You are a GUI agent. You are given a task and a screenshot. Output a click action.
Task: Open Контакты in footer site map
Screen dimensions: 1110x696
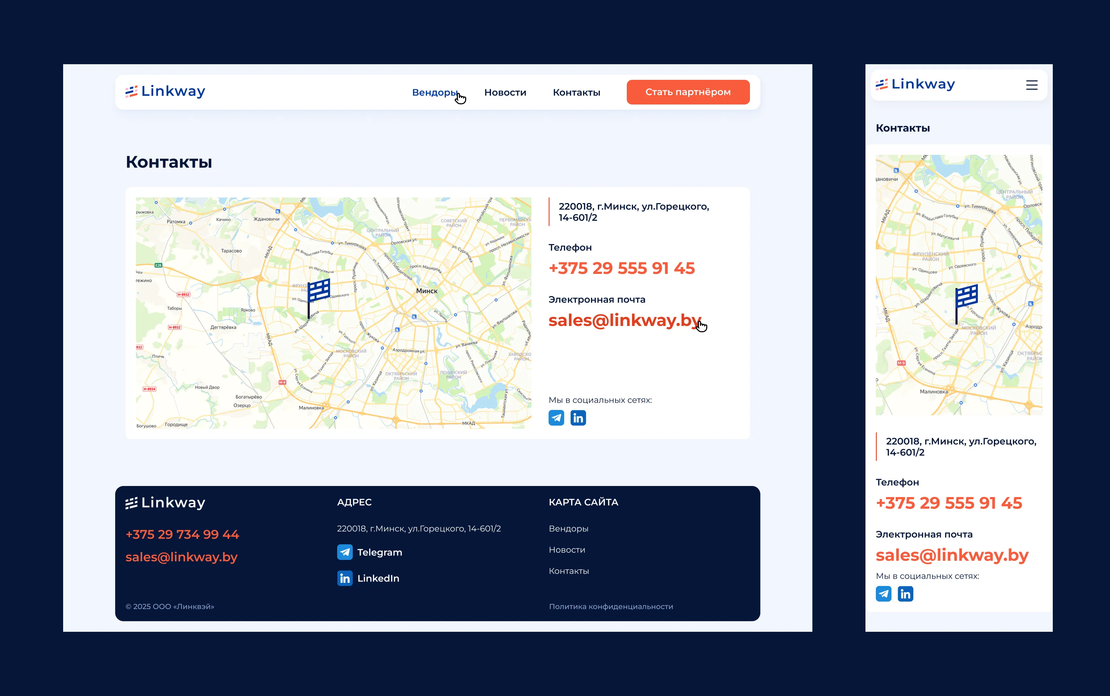[569, 571]
